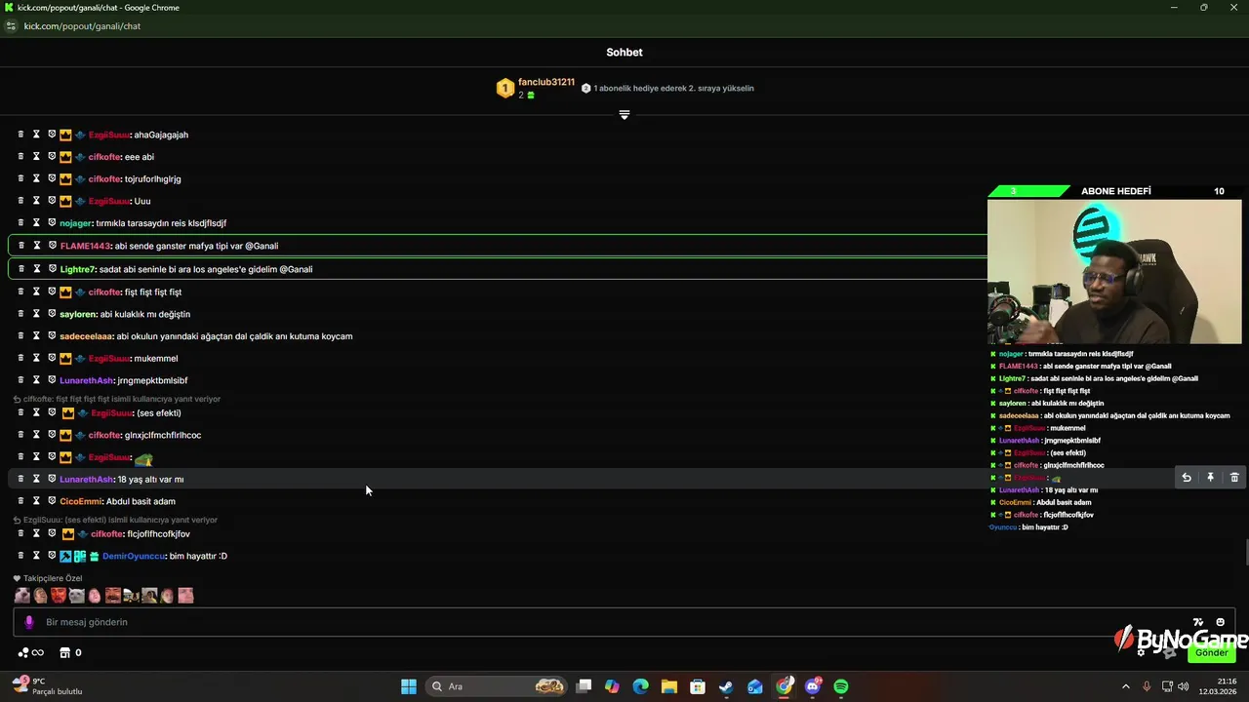The height and width of the screenshot is (702, 1249).
Task: Open Spotify from the taskbar
Action: tap(841, 686)
